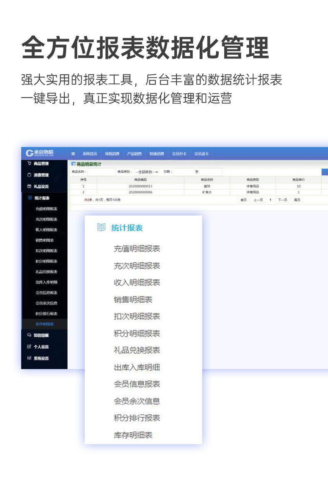Screen dimensions: 328x487
Task: Click 库存明细表 in white popup list
Action: pos(133,435)
